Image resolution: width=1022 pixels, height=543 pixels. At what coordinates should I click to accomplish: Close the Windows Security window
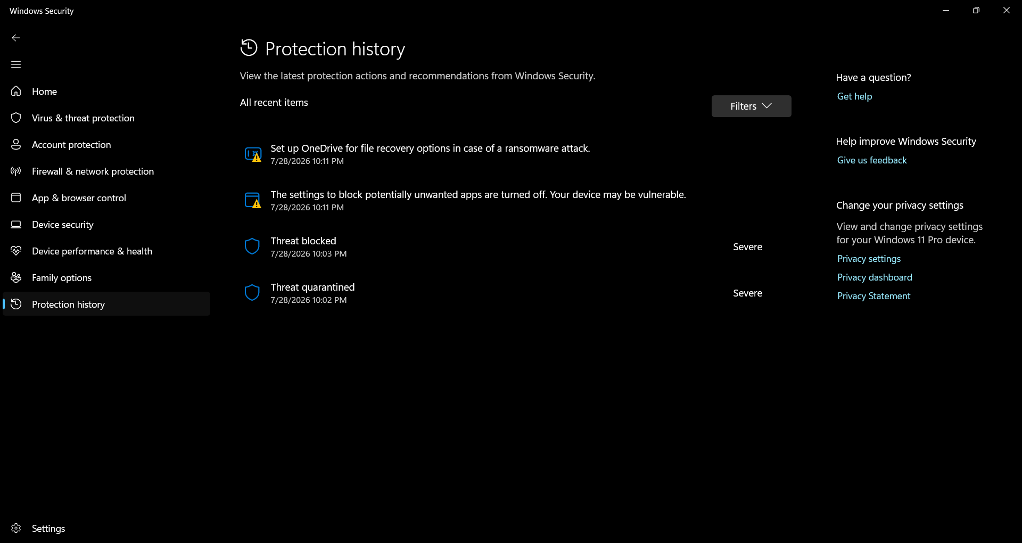[x=1006, y=11]
